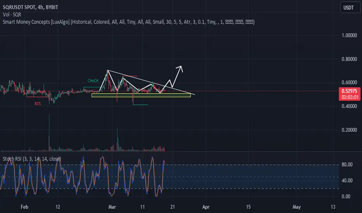Viewport: 362px width, 213px height.
Task: Click the May date on time axis
Action: (x=297, y=207)
